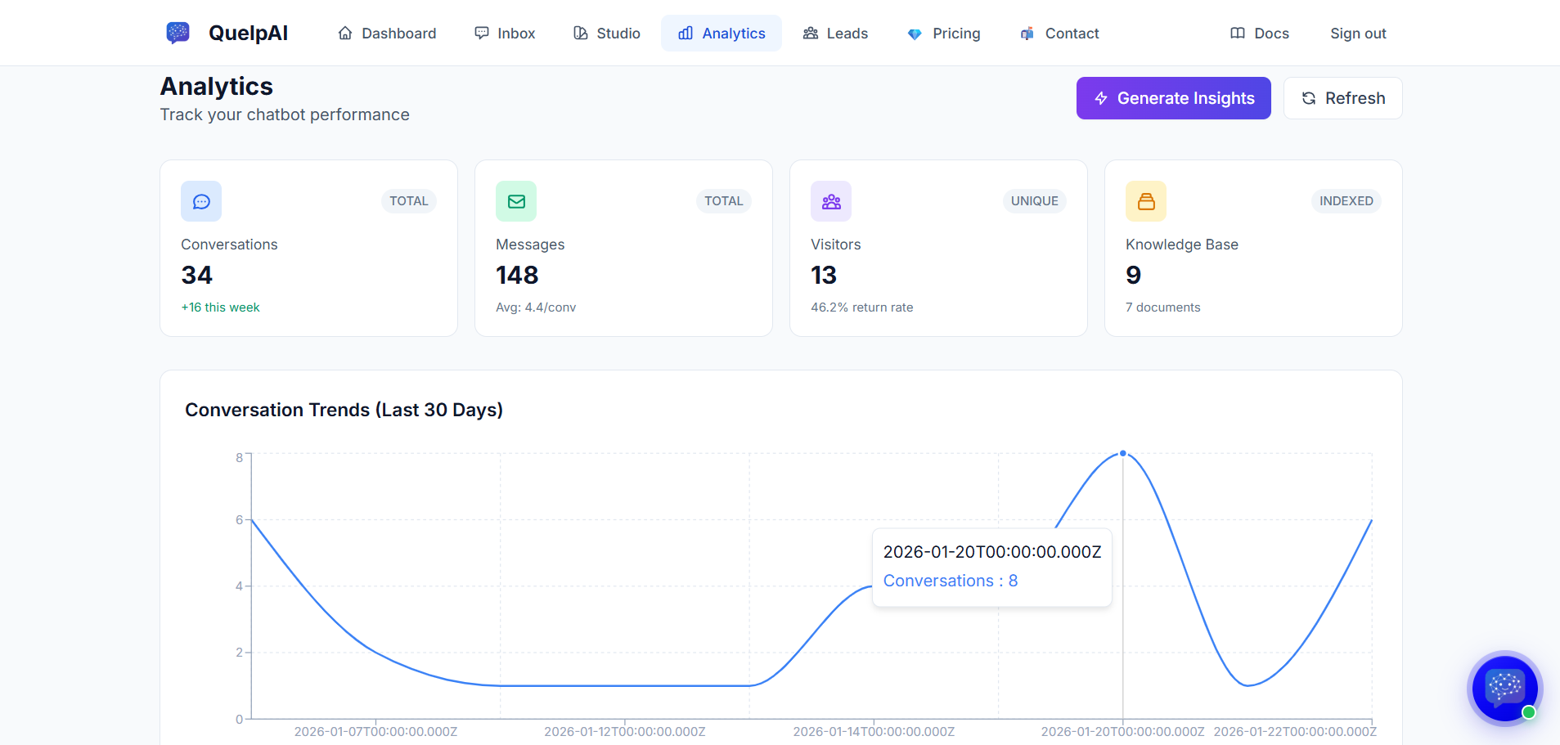This screenshot has height=745, width=1560.
Task: Click the "+16 this week" text
Action: [x=220, y=307]
